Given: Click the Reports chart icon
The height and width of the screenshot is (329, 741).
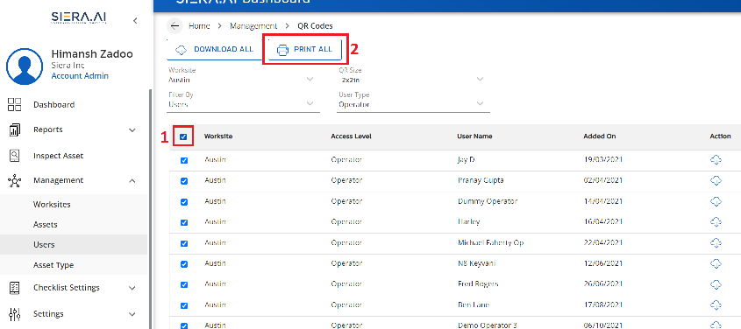Looking at the screenshot, I should [x=15, y=129].
